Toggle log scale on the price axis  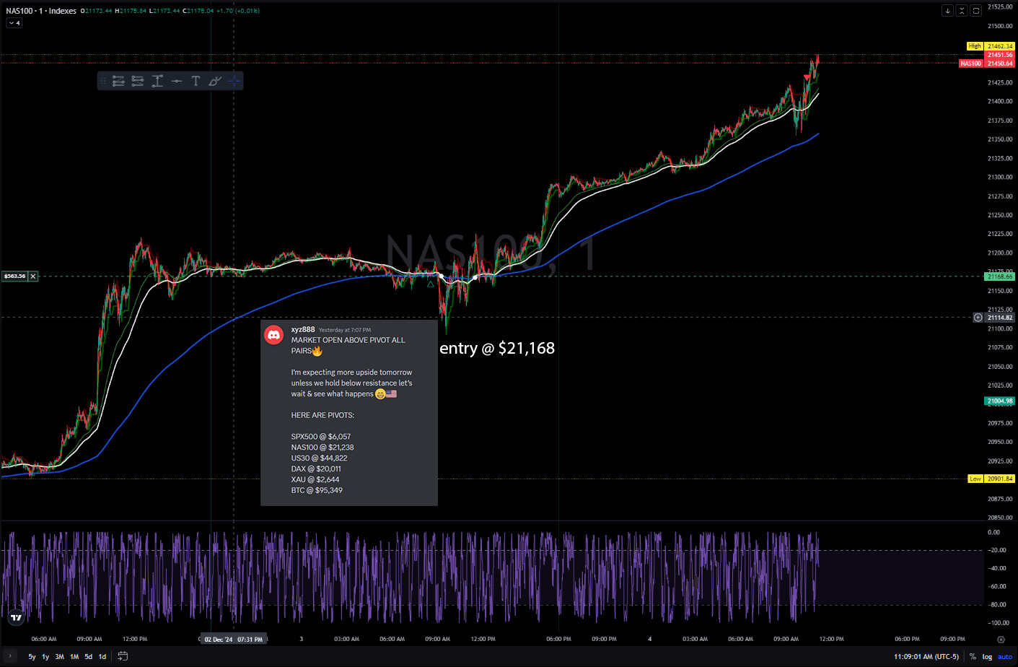coord(987,657)
